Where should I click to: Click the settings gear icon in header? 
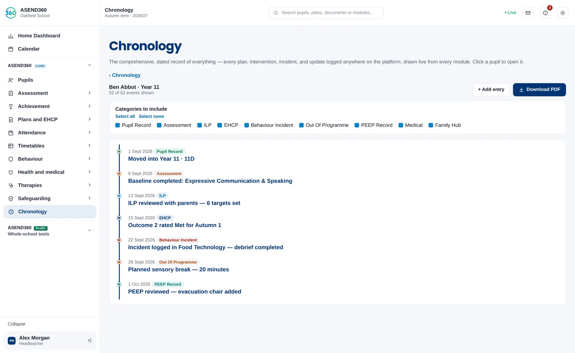562,13
